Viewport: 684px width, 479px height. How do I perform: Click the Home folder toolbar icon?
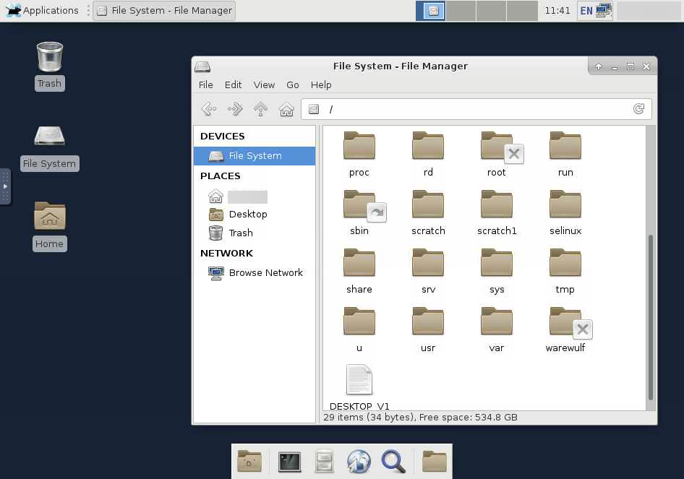286,109
